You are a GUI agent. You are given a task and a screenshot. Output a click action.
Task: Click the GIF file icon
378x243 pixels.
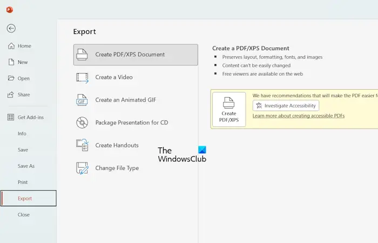(82, 100)
